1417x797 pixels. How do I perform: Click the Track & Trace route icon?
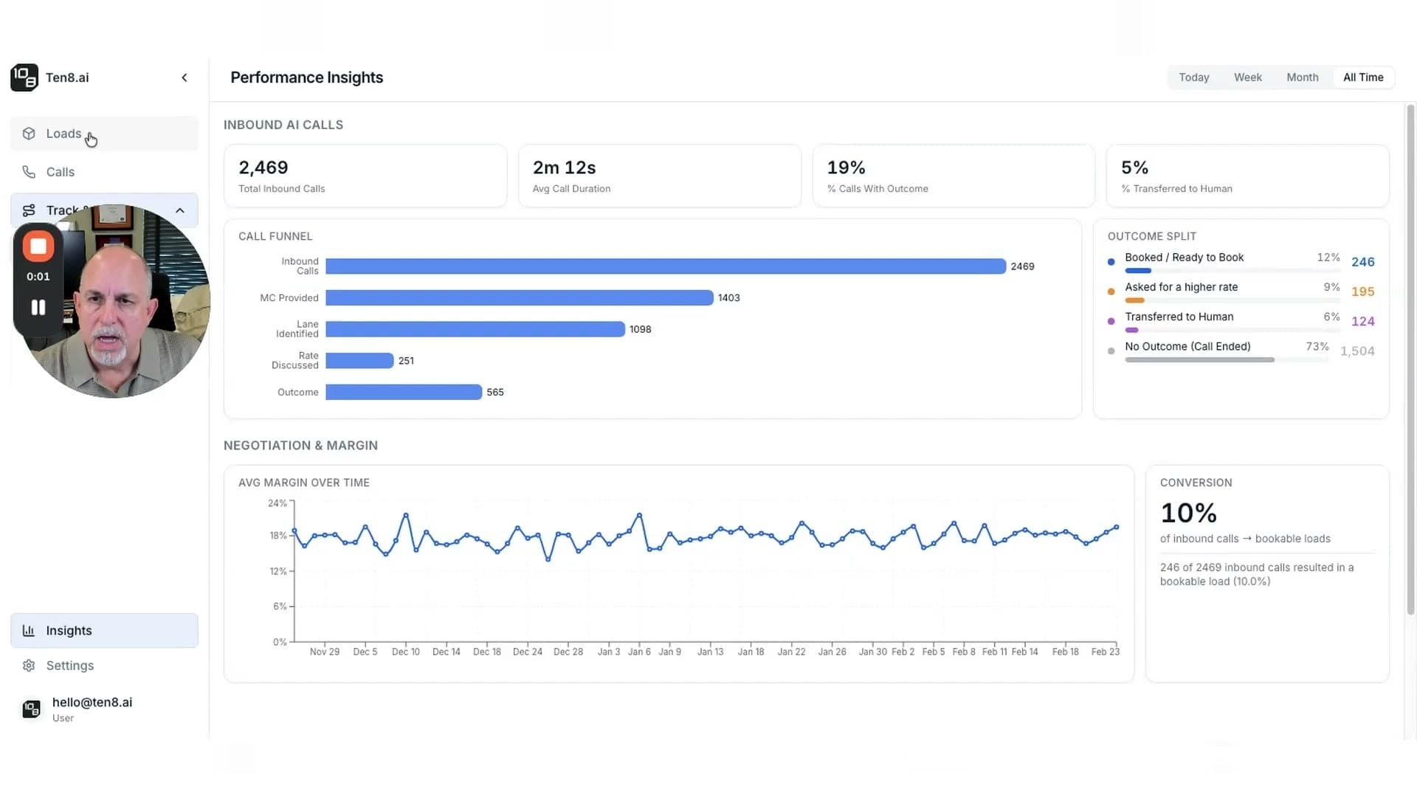29,210
